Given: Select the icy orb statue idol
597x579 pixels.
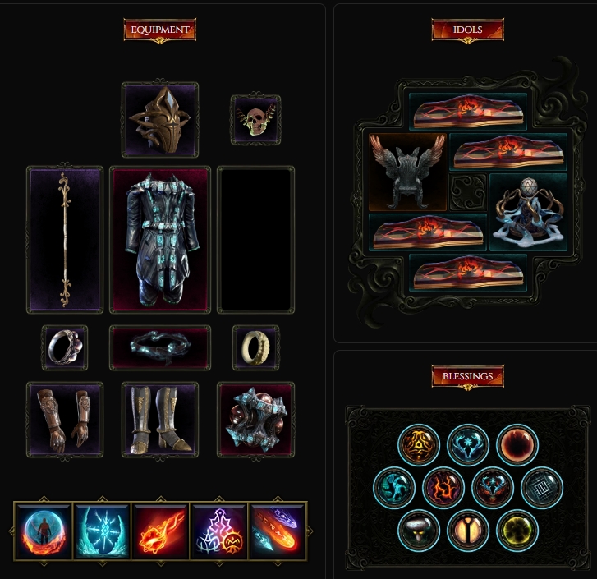Looking at the screenshot, I should coord(529,212).
